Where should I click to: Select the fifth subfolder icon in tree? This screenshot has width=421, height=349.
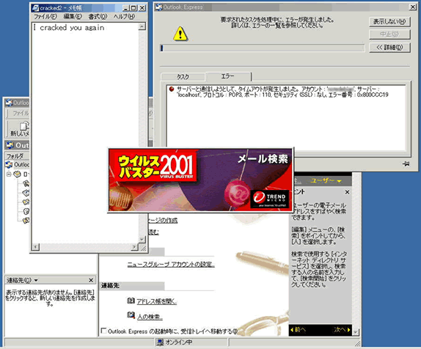click(x=26, y=221)
